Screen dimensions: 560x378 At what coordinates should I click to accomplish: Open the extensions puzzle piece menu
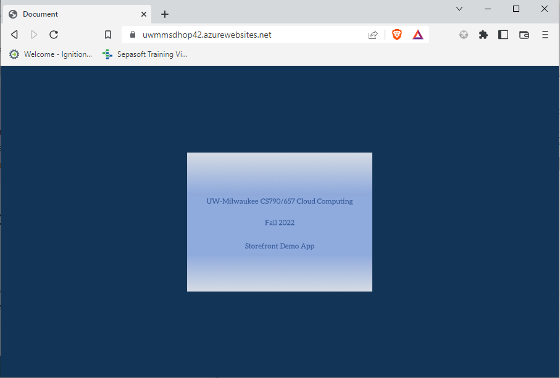(483, 35)
